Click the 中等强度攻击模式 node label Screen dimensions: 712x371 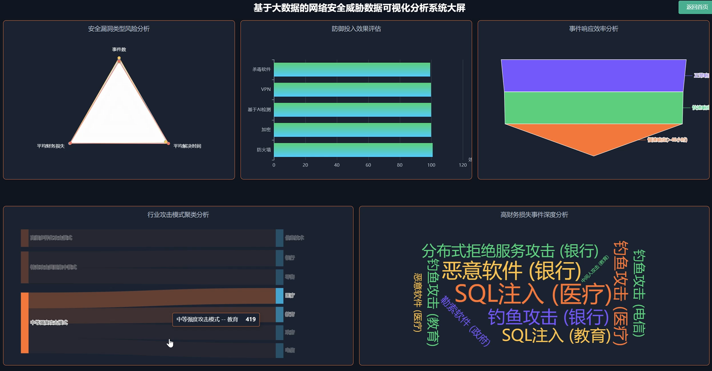point(49,323)
